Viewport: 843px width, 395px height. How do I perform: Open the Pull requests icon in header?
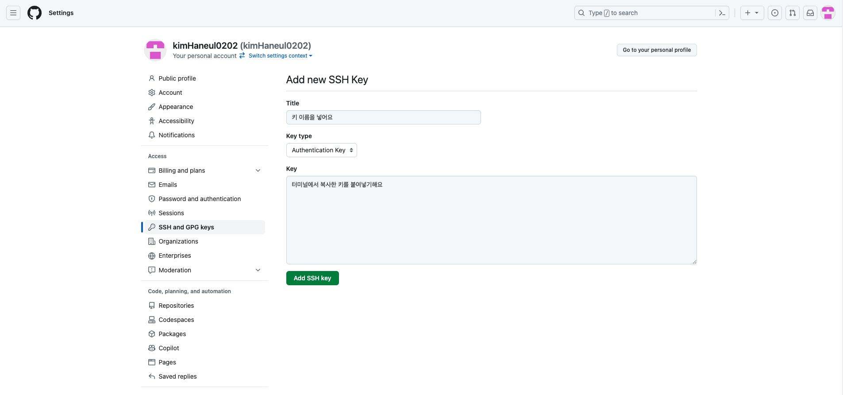click(793, 13)
